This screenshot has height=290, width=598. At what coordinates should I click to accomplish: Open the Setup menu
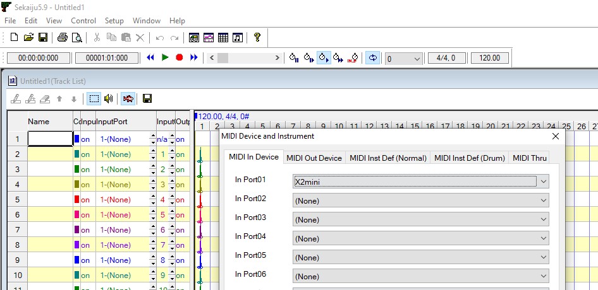point(114,21)
